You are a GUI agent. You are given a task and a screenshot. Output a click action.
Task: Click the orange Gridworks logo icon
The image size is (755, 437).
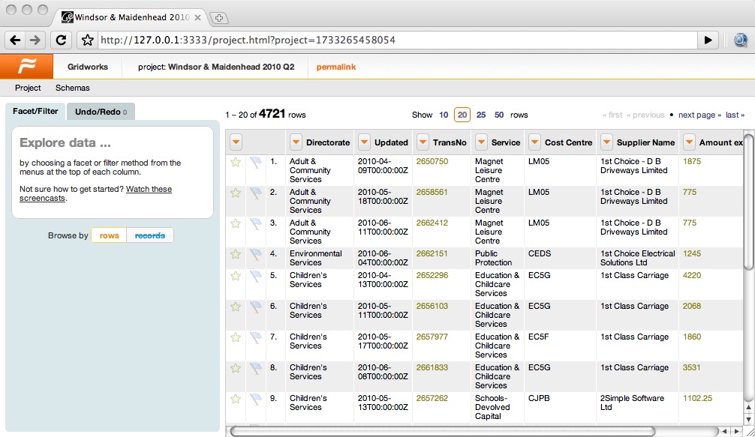[26, 67]
